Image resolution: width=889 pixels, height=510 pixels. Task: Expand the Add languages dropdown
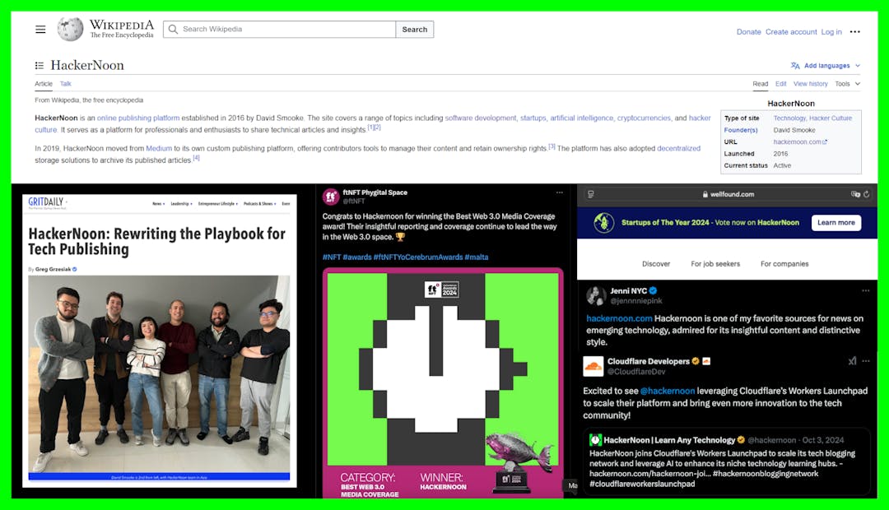point(826,66)
